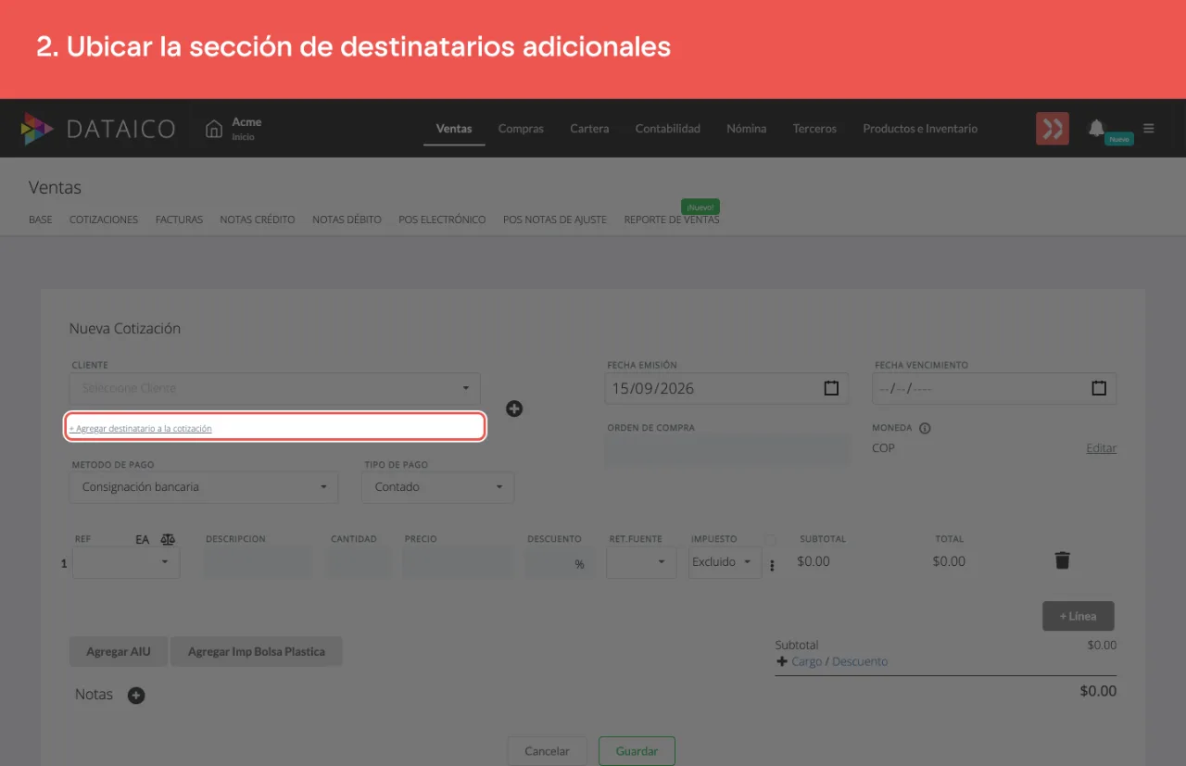Click Editar link for Moneda

[x=1101, y=448]
